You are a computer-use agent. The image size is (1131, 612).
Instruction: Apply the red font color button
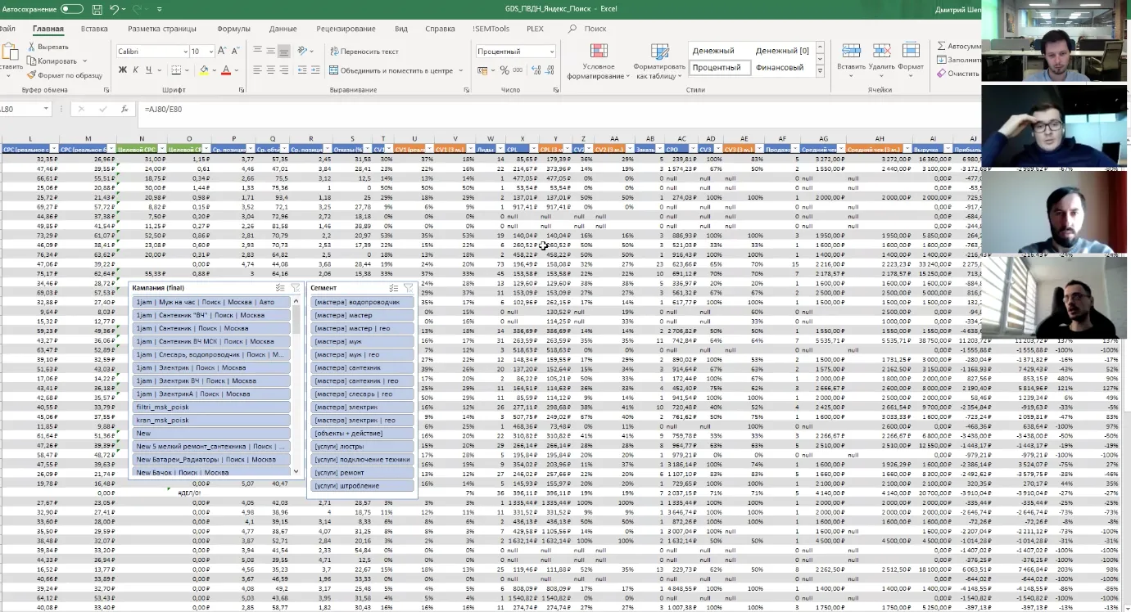point(225,70)
